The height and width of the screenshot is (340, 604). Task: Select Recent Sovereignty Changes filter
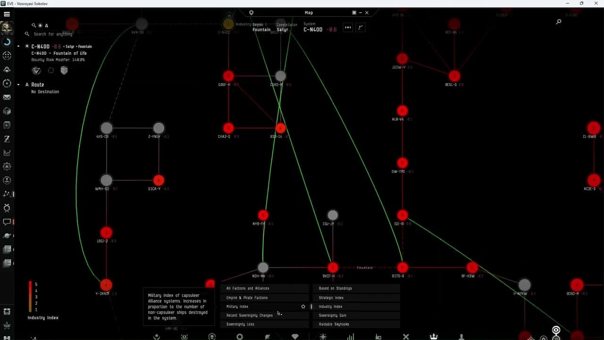[x=265, y=315]
